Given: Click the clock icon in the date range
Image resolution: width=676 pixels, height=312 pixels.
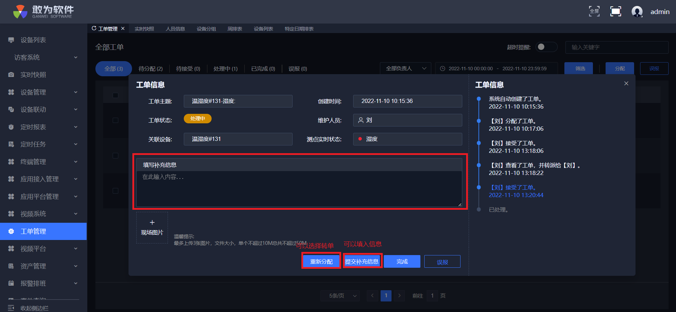Looking at the screenshot, I should [443, 69].
